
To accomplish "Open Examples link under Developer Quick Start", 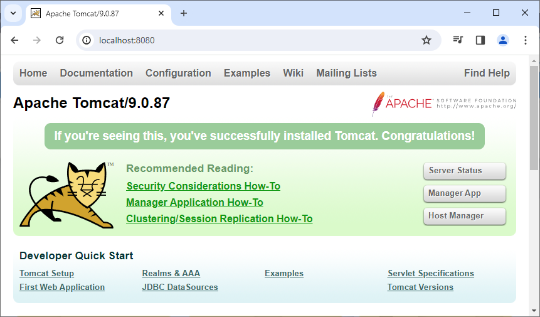I will [x=284, y=273].
